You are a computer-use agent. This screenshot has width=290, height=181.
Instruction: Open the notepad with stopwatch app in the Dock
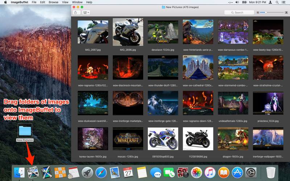[74, 173]
